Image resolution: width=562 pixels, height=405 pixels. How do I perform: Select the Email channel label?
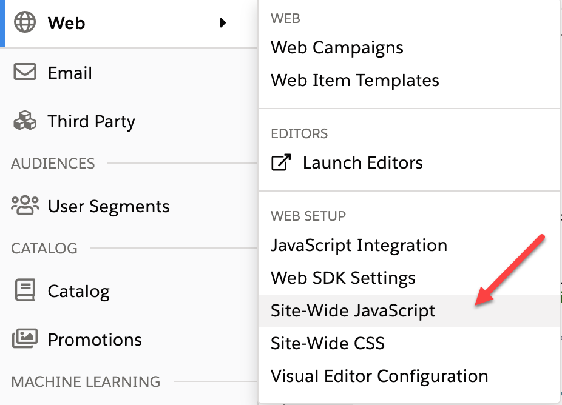pos(70,73)
